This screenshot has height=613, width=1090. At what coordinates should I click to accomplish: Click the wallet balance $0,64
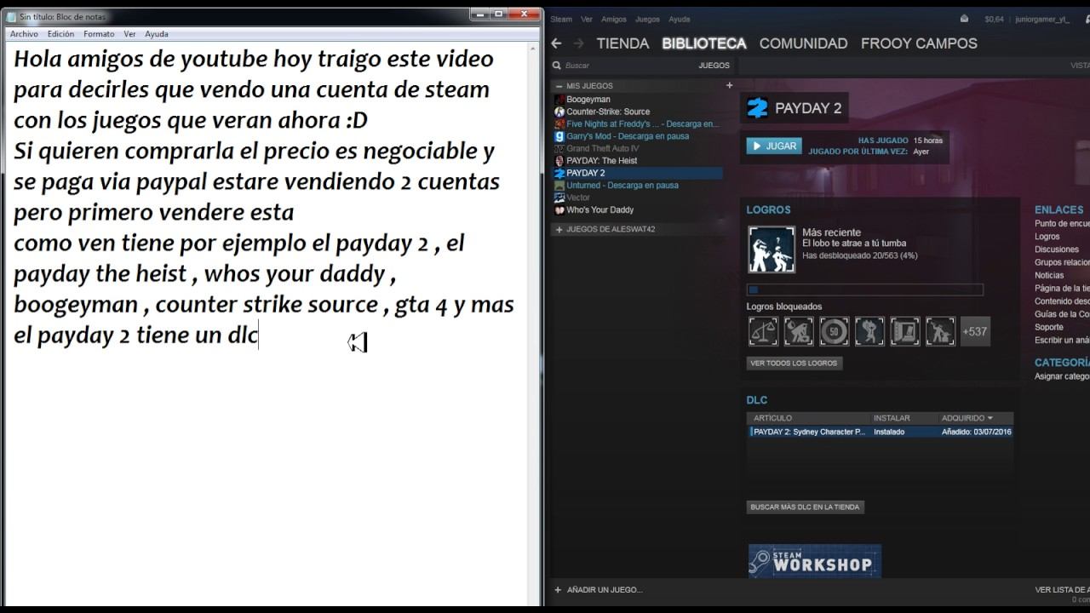tap(994, 19)
